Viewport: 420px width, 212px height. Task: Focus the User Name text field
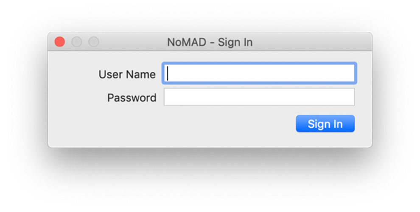click(259, 74)
